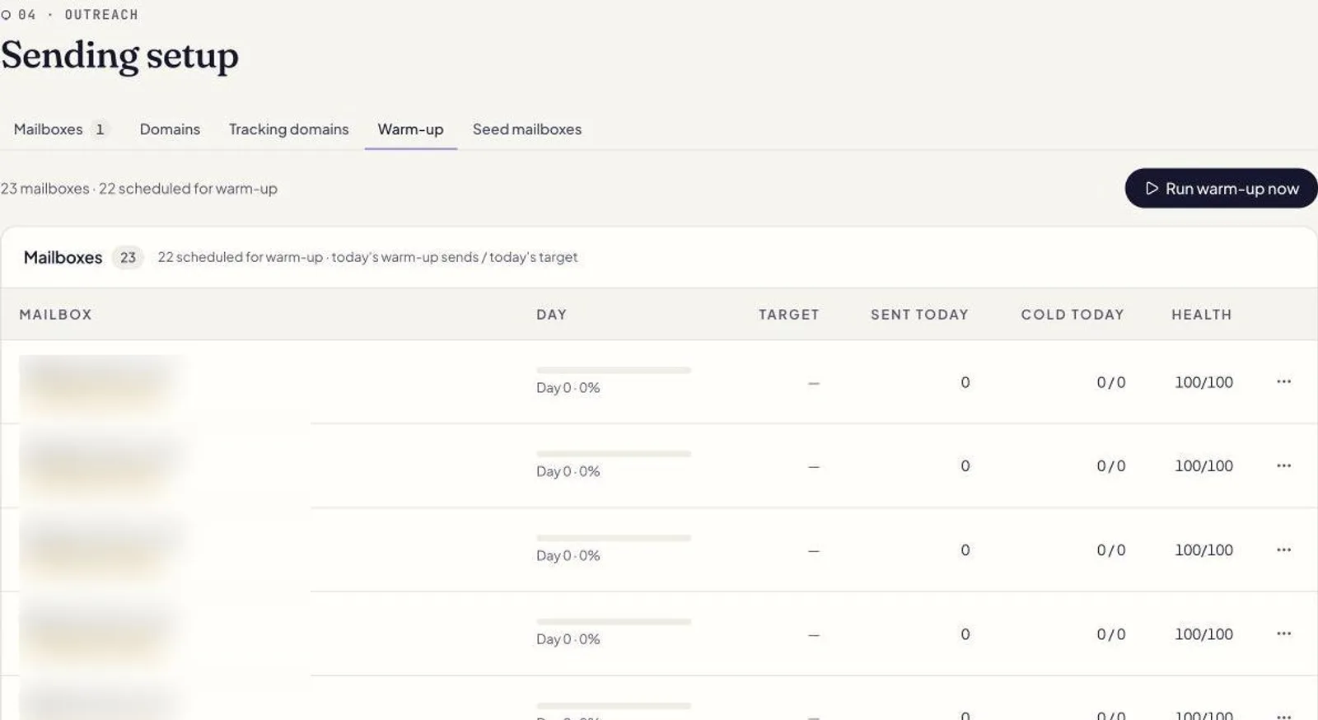Click the "today's warm-up sends / today's target" caption

[x=455, y=257]
